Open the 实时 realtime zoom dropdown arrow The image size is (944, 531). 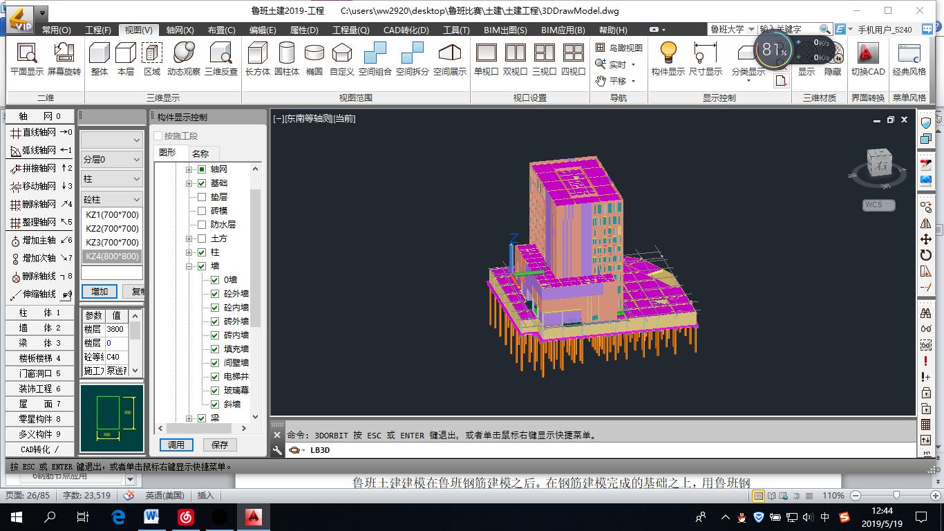633,64
